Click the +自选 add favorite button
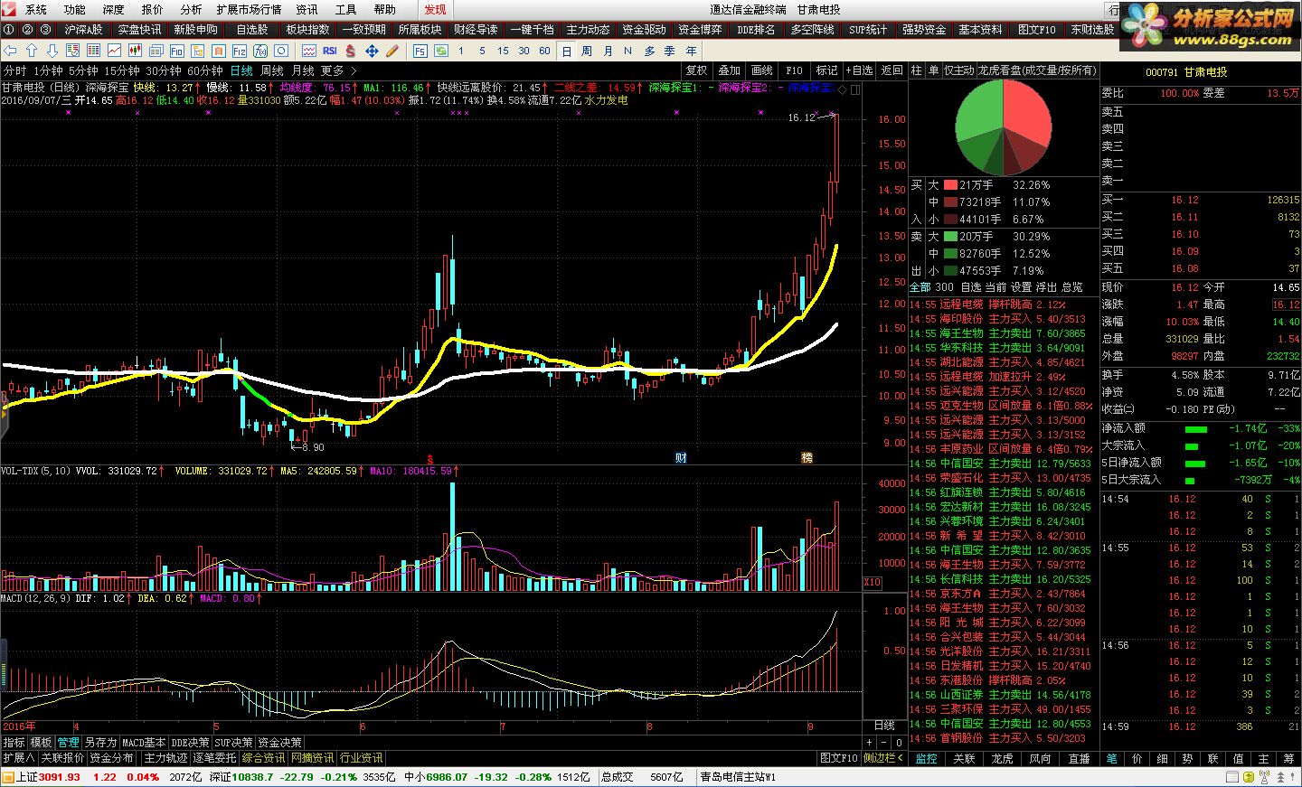 [859, 70]
